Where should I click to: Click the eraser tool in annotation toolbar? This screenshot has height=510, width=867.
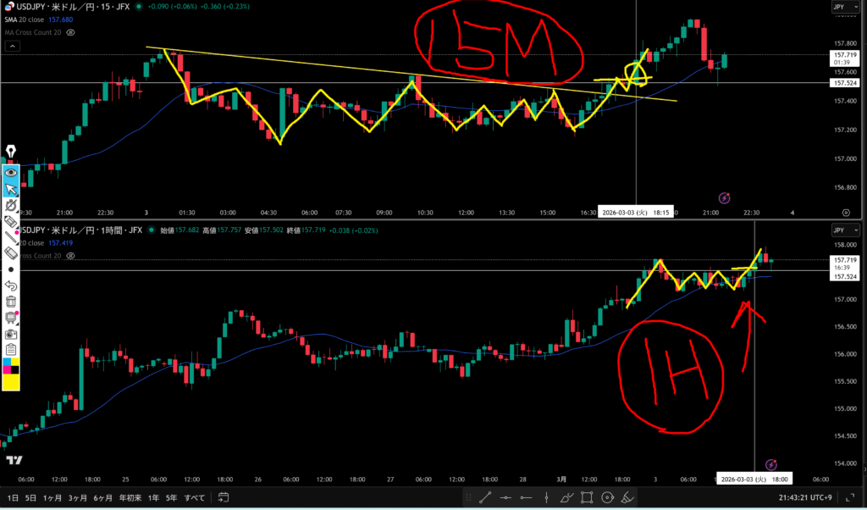click(x=11, y=253)
